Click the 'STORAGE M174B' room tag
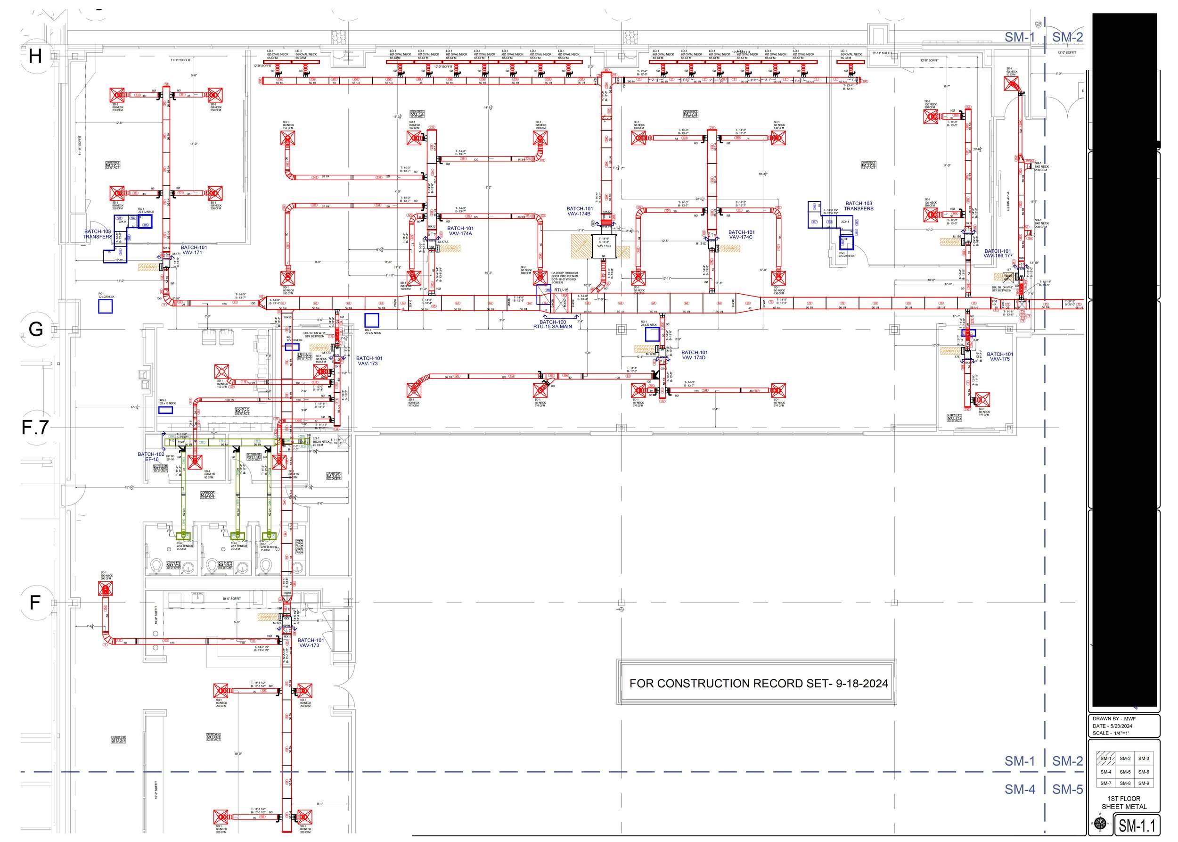 [x=254, y=457]
